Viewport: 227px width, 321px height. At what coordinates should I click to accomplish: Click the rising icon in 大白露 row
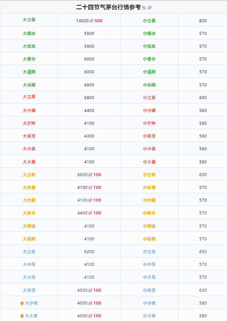[90, 200]
